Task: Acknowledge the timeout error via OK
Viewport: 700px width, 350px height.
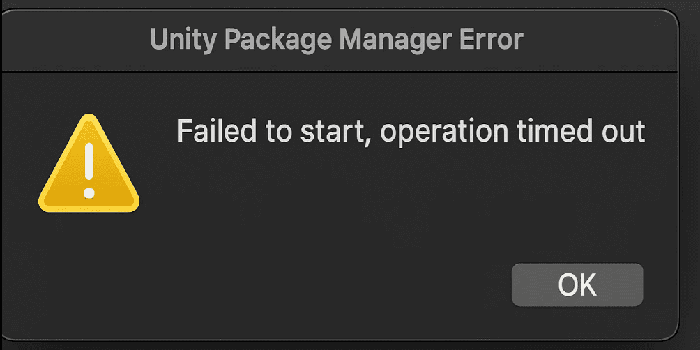Action: pos(577,284)
